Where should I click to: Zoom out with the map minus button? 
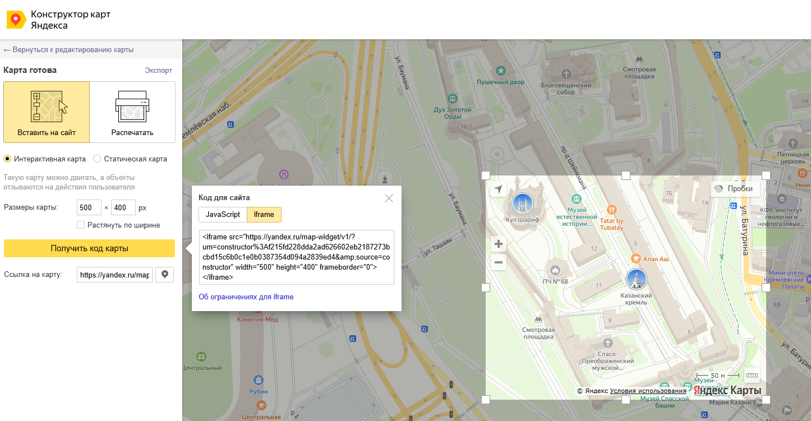pyautogui.click(x=499, y=262)
